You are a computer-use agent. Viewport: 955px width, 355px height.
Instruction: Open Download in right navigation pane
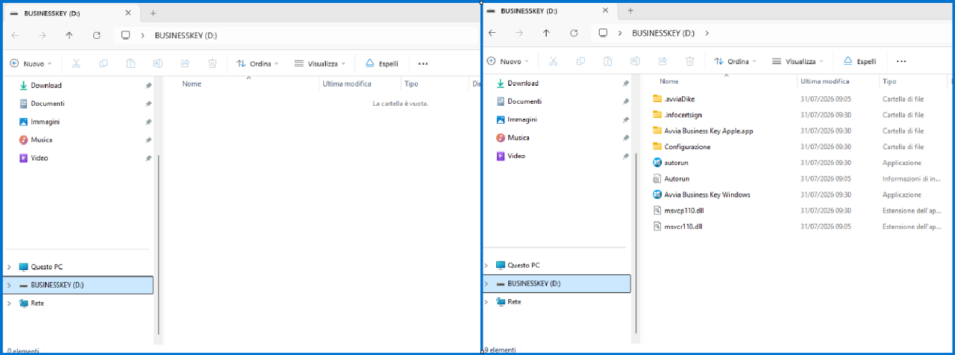[x=523, y=83]
